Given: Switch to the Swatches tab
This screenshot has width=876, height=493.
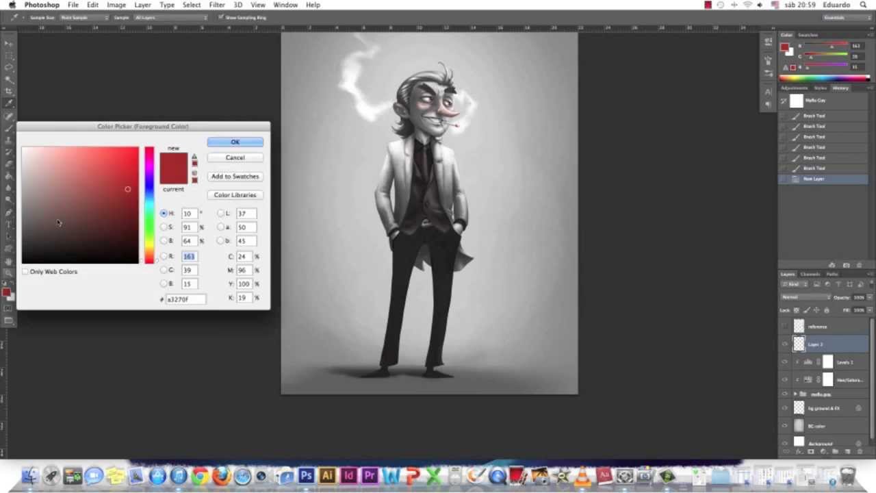Looking at the screenshot, I should (x=808, y=35).
